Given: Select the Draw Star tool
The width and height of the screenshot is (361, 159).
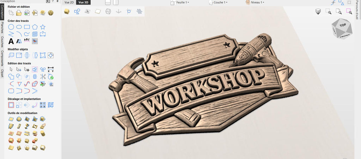Looking at the screenshot, I should point(43,27).
